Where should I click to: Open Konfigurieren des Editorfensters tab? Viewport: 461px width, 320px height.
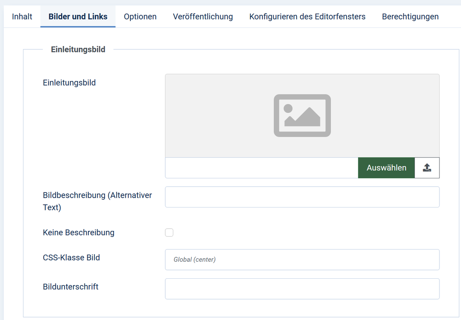pos(307,17)
